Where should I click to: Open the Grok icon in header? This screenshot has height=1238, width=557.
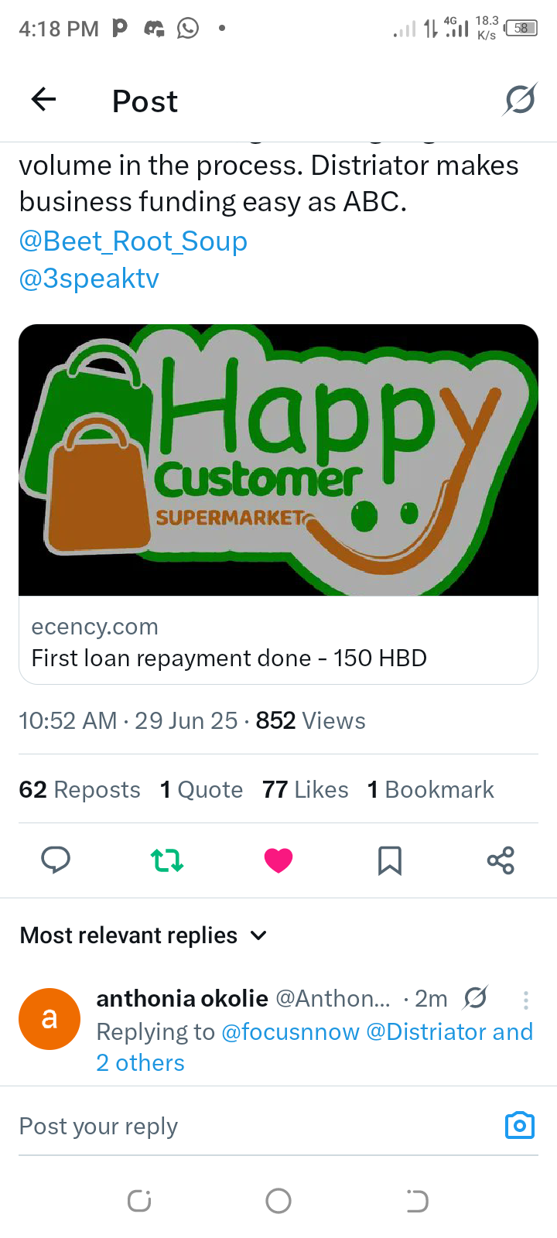(x=520, y=100)
